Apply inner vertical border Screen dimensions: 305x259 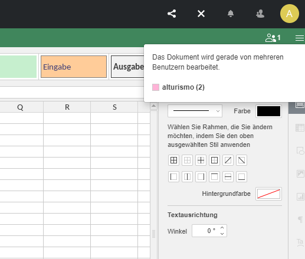187,176
